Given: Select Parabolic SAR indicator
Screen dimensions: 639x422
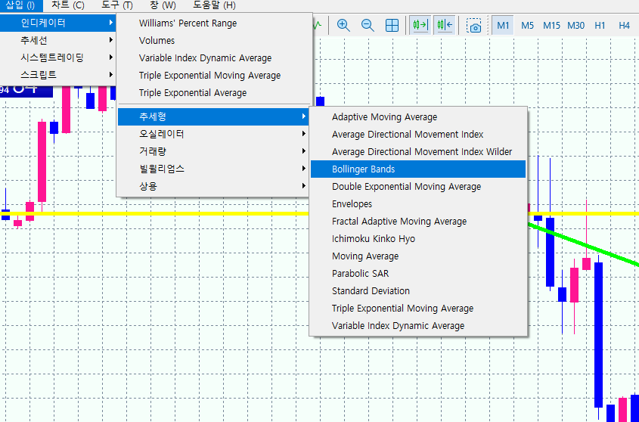Looking at the screenshot, I should pyautogui.click(x=360, y=274).
